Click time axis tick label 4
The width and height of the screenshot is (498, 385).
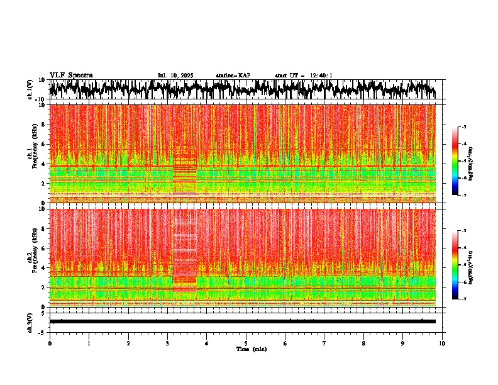[x=207, y=343]
